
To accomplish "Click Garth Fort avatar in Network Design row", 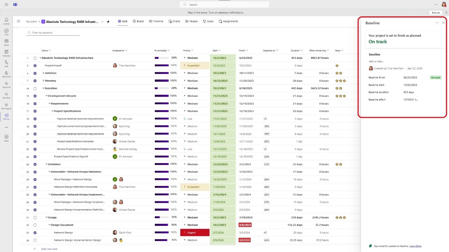I will tap(115, 233).
